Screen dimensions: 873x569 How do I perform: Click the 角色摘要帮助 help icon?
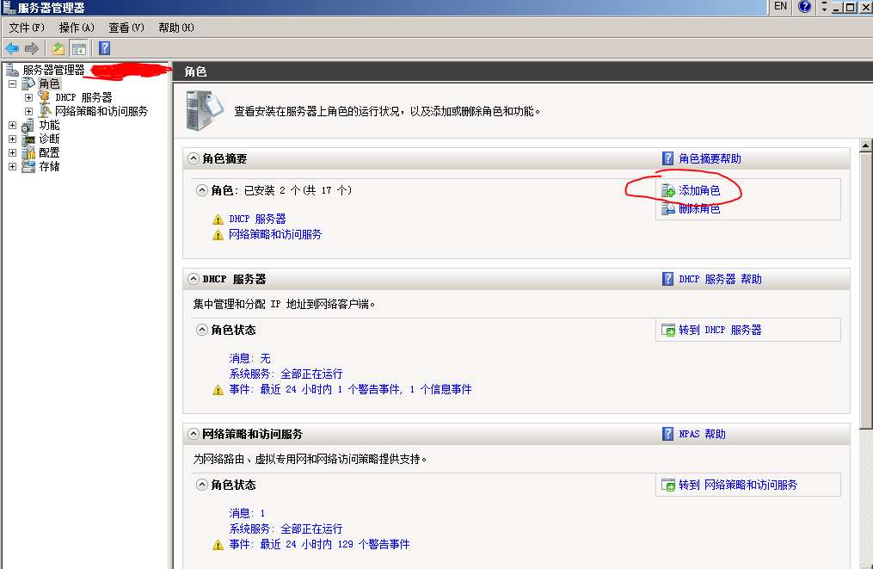(x=668, y=159)
